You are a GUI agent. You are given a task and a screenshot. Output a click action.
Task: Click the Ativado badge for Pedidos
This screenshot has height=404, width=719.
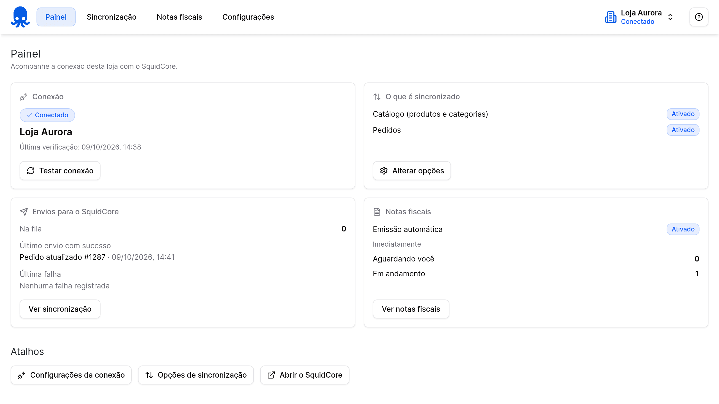(683, 130)
